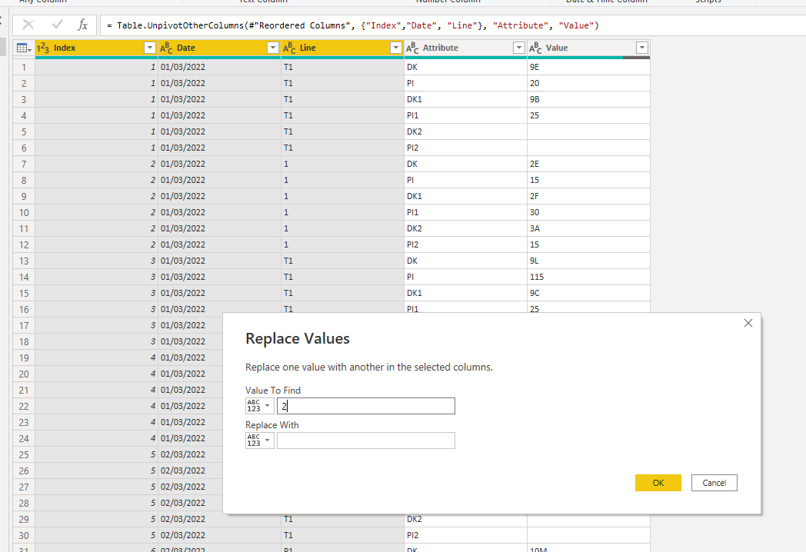Screen dimensions: 806x552
Task: Select Value cell 9L
Action: 588,261
